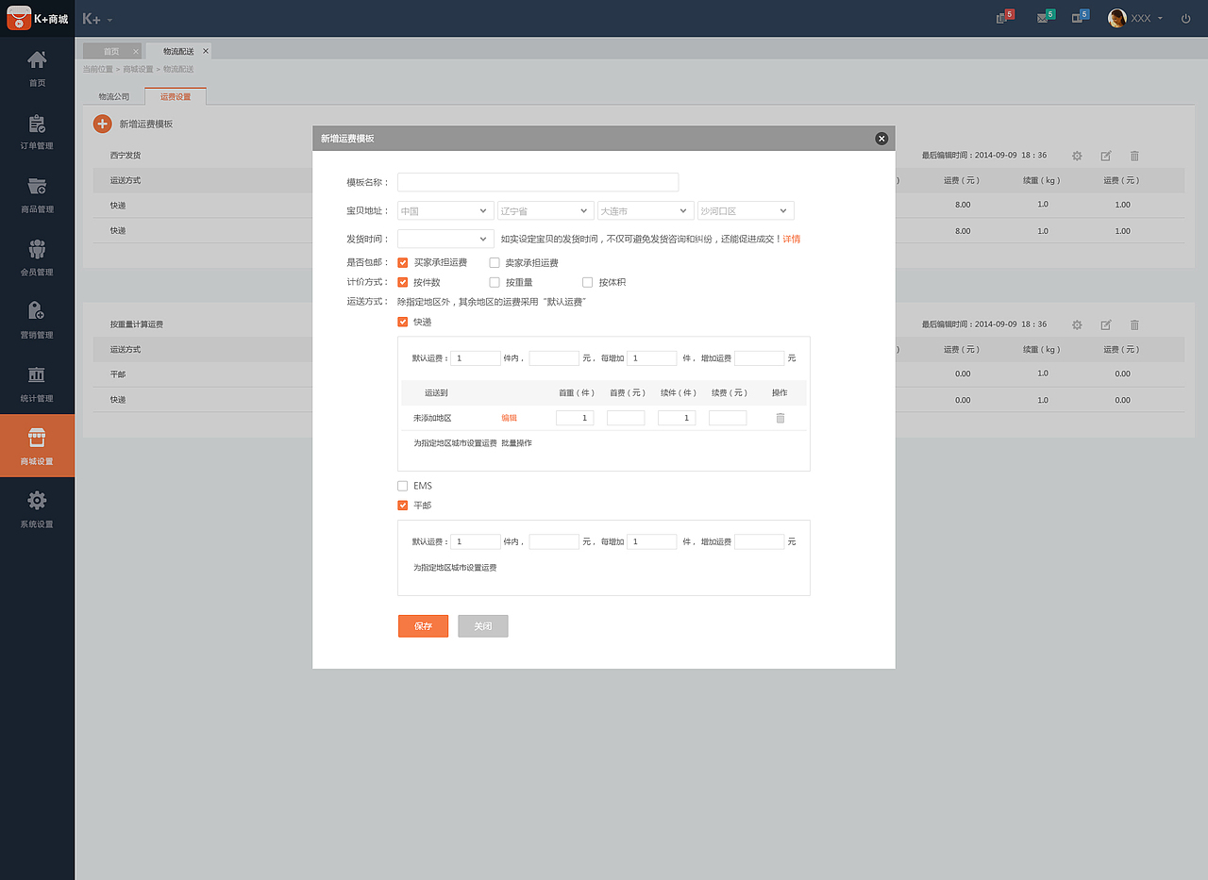Focus the 首重(件) field for 未添加地区
The width and height of the screenshot is (1208, 880).
tap(575, 418)
